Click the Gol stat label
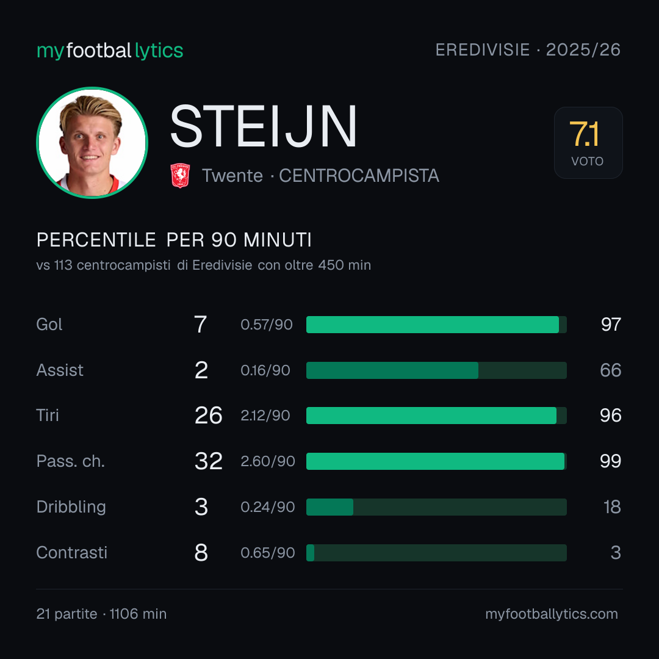The width and height of the screenshot is (659, 659). coord(49,325)
